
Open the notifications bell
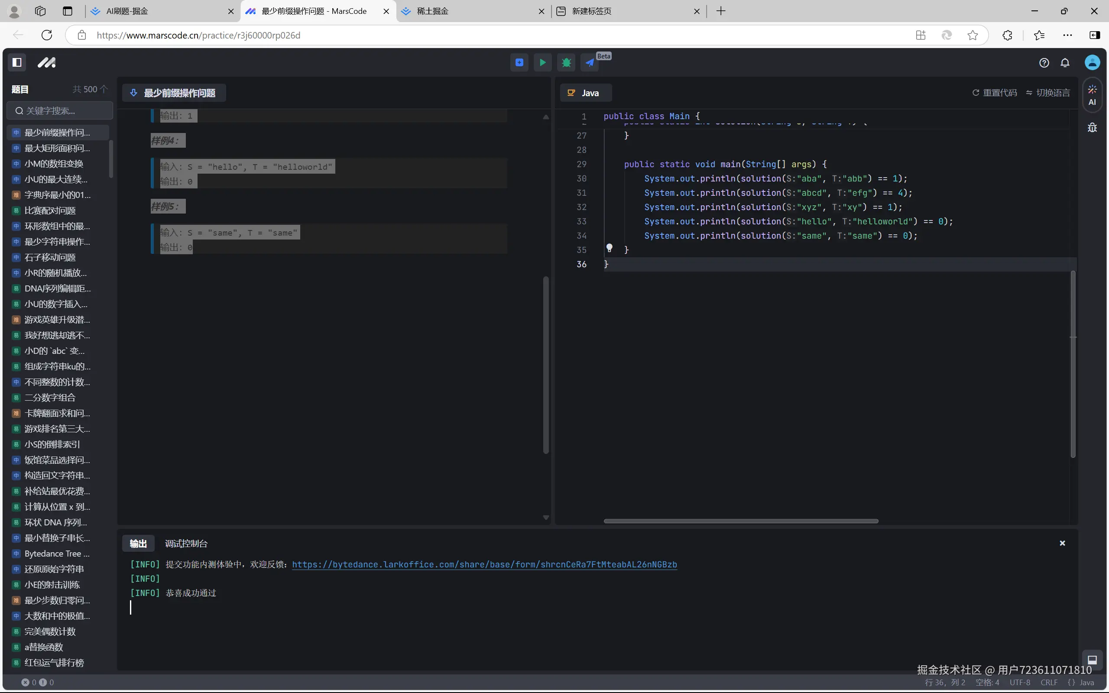pos(1065,63)
